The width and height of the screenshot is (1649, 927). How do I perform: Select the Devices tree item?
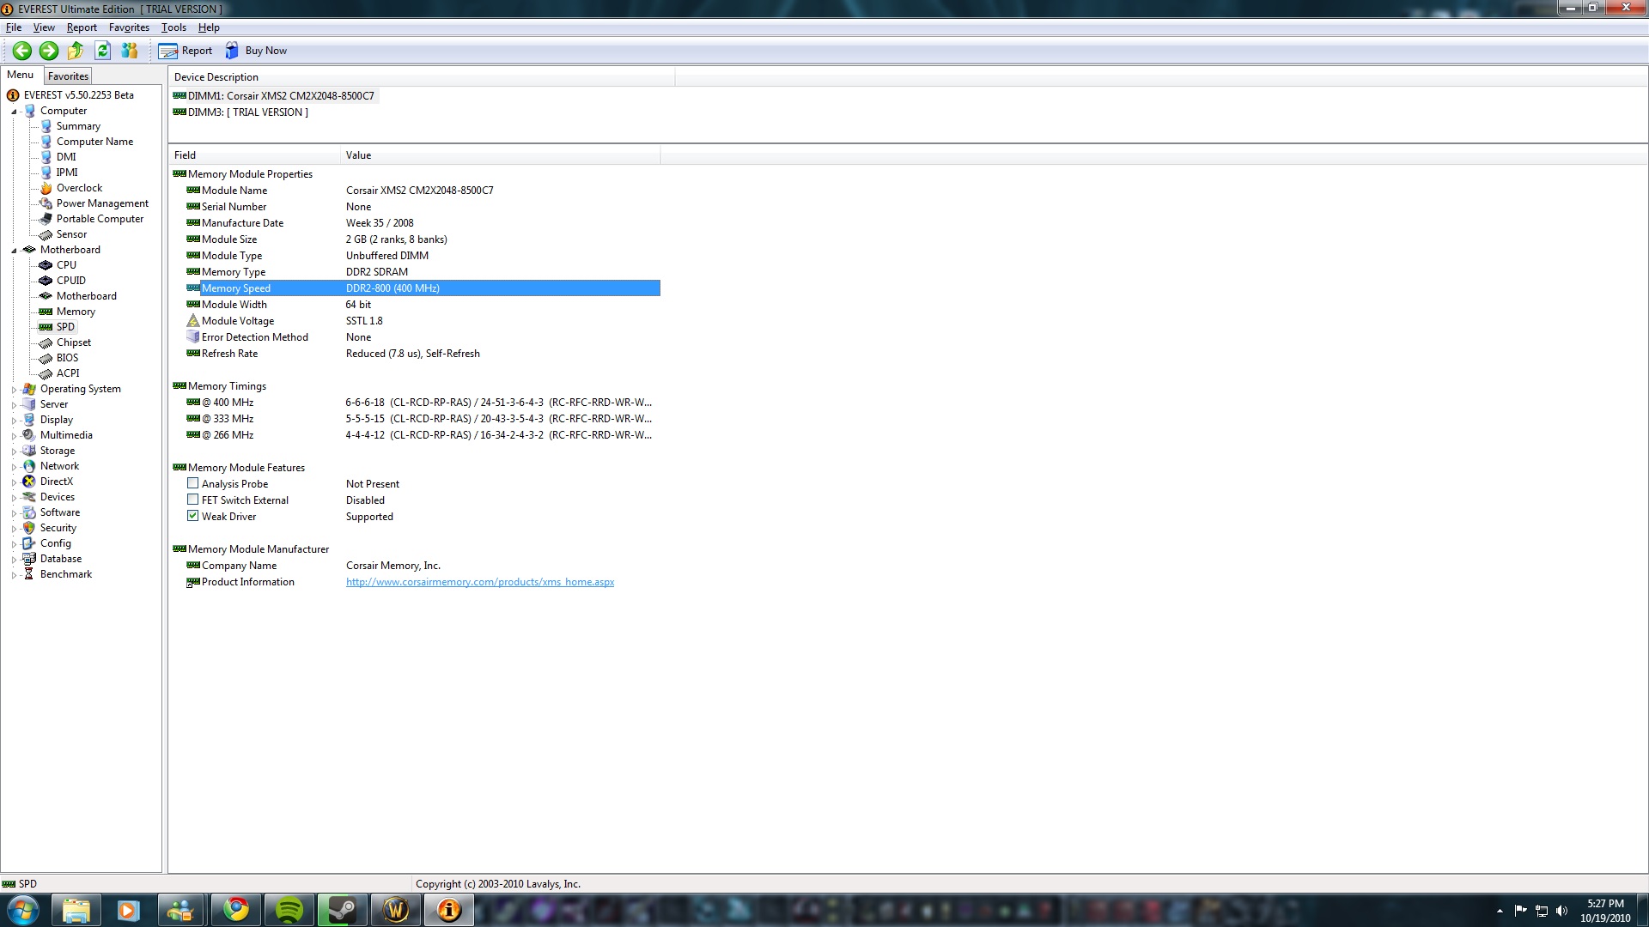57,497
